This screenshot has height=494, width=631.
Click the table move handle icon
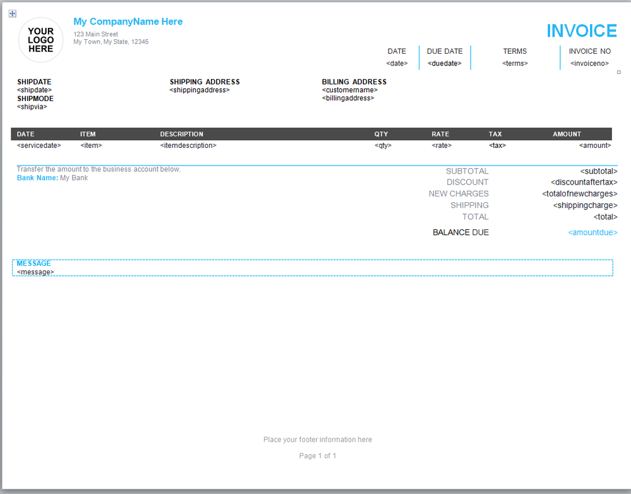pos(13,14)
